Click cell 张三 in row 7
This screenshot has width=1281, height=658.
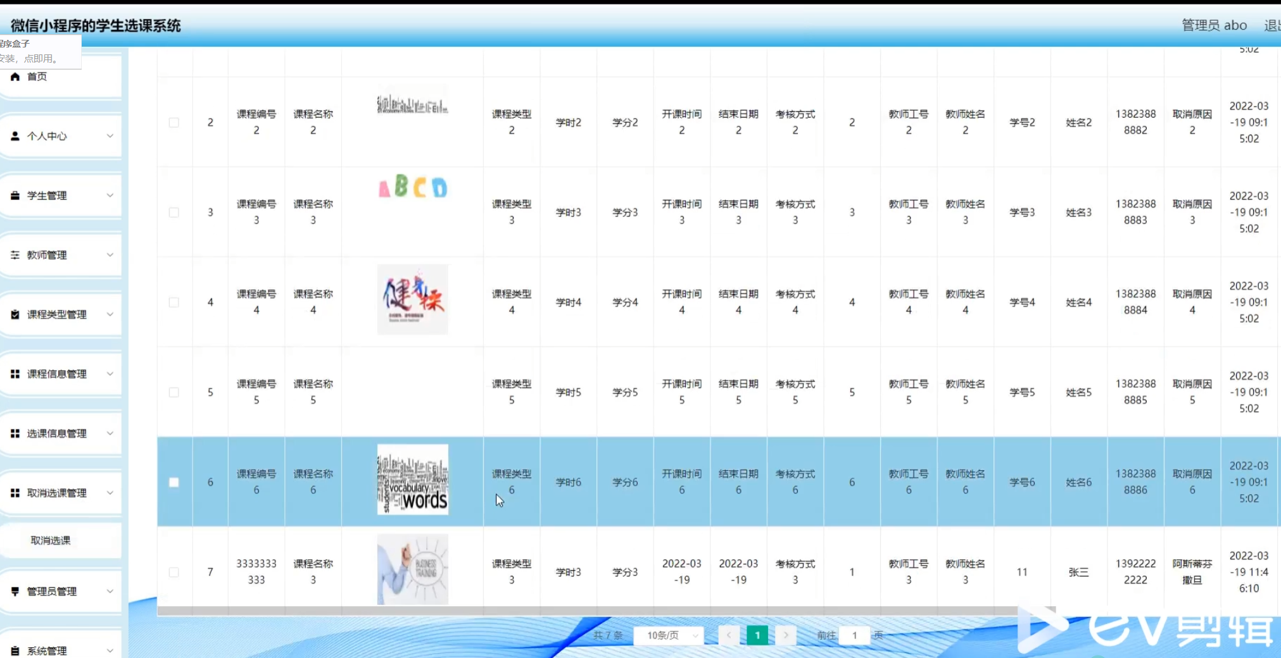point(1078,572)
